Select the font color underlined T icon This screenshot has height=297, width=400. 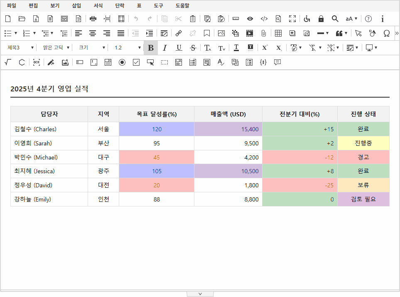pyautogui.click(x=236, y=48)
